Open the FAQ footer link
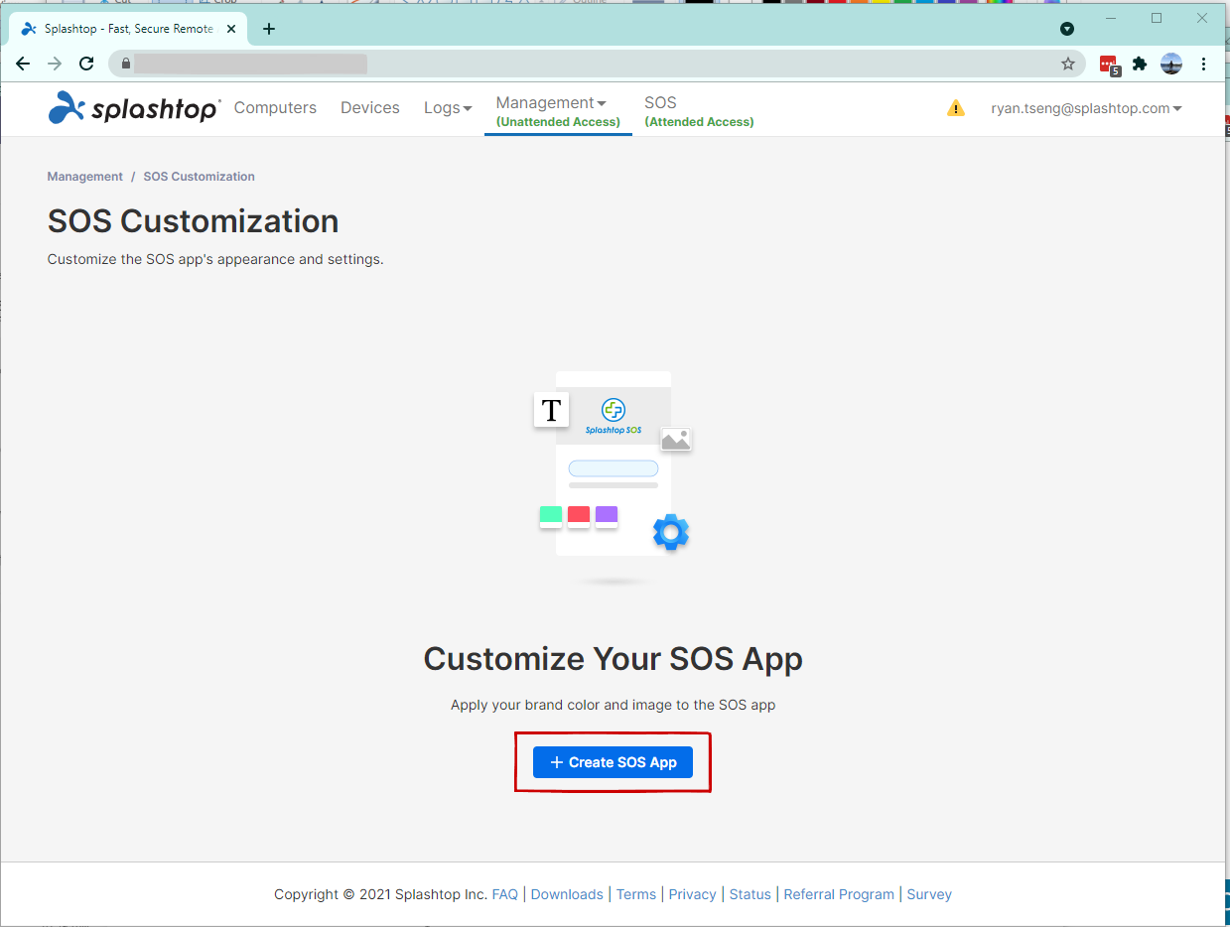This screenshot has width=1230, height=927. click(505, 894)
